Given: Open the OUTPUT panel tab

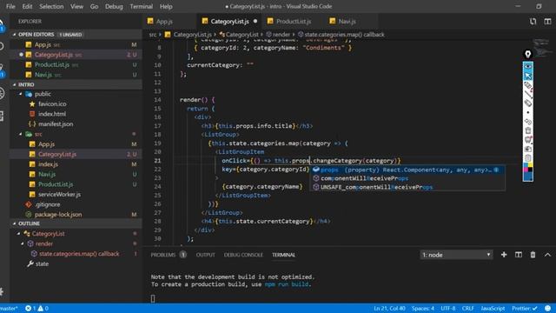Looking at the screenshot, I should click(205, 255).
